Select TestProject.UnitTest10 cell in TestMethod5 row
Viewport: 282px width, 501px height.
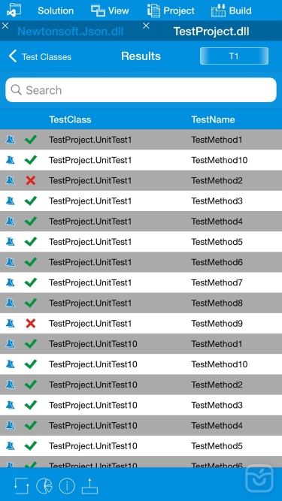coord(93,445)
